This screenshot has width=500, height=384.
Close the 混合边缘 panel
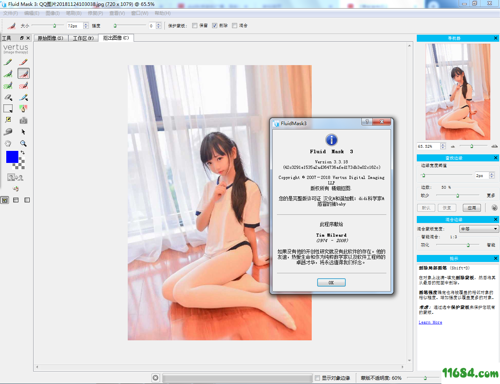[x=496, y=219]
